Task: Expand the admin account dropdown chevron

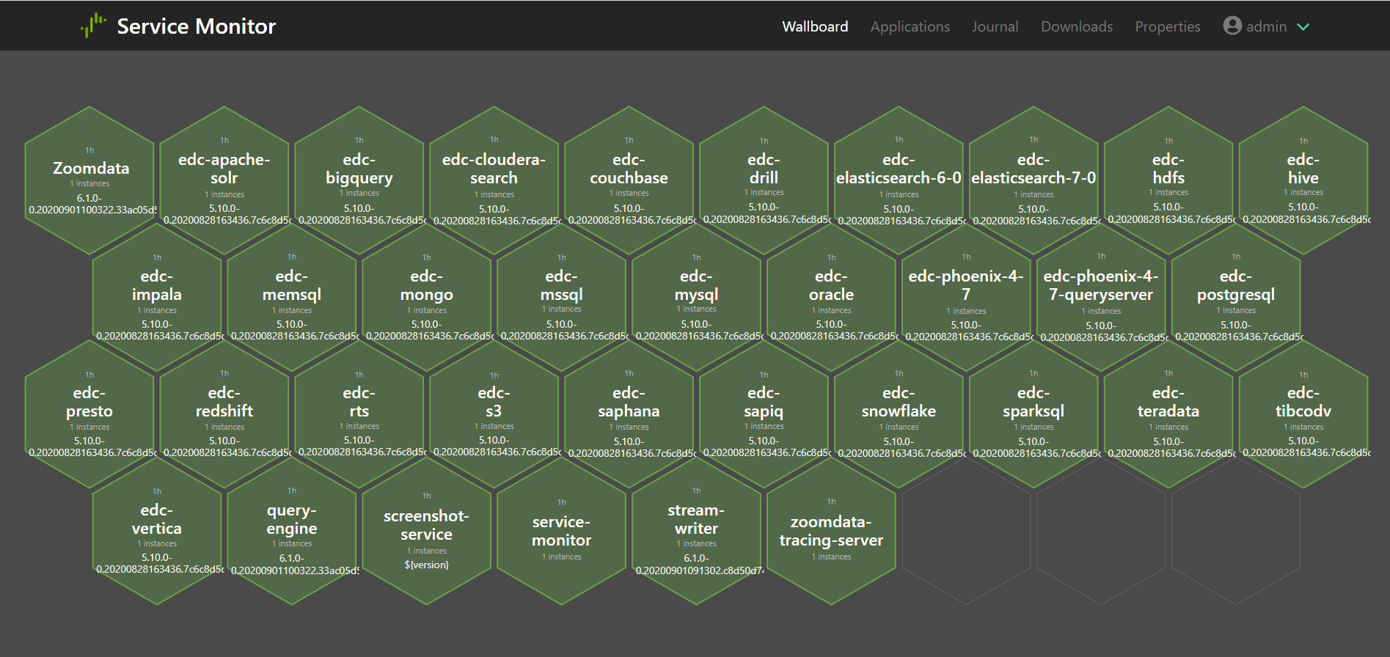Action: click(x=1303, y=27)
